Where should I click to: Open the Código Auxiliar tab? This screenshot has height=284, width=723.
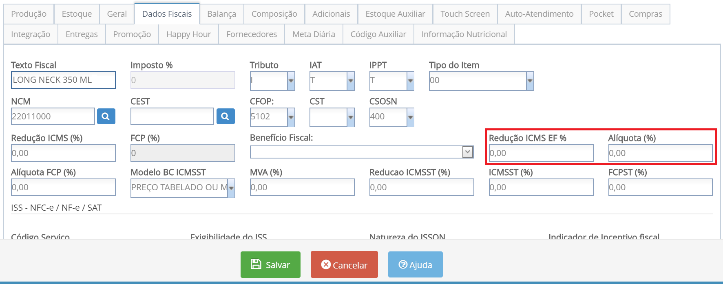378,34
